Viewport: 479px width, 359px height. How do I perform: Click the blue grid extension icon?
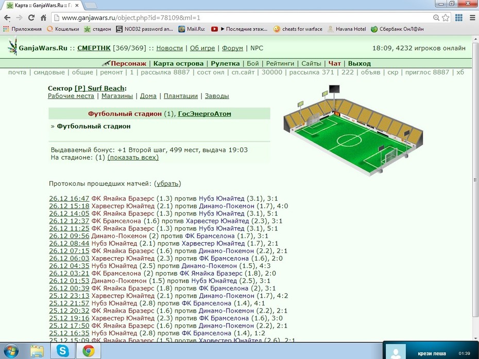pos(458,17)
